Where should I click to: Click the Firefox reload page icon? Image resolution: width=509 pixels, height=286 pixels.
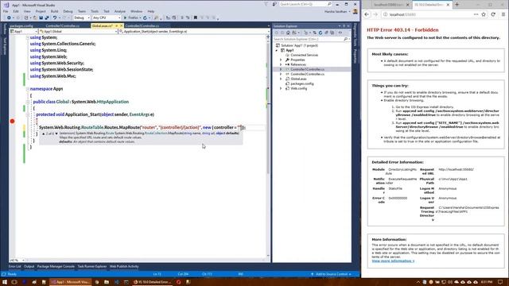[493, 14]
